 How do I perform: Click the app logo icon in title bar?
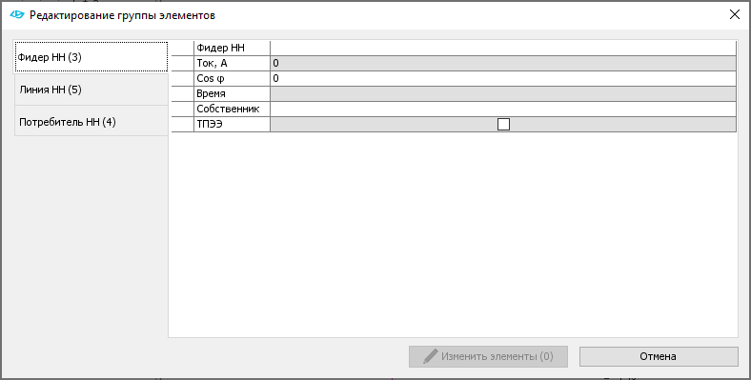tap(17, 15)
